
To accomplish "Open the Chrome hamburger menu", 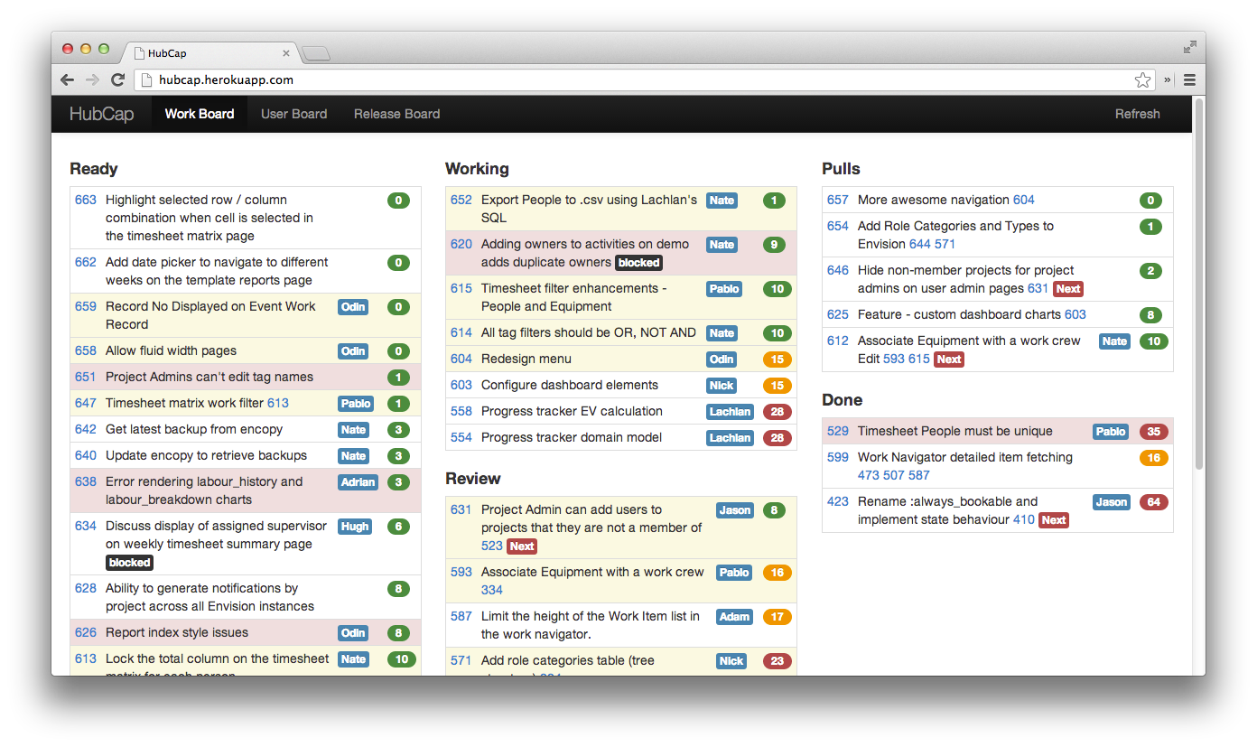I will pyautogui.click(x=1190, y=79).
